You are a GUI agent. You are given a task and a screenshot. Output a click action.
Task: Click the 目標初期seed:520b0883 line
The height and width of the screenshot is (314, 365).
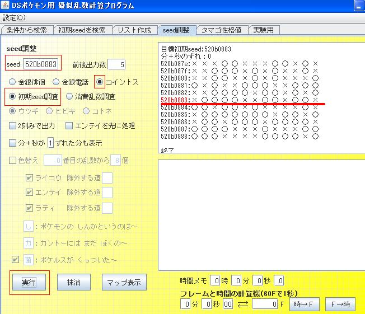click(x=196, y=49)
